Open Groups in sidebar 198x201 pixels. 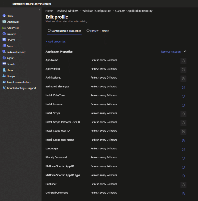pos(11,76)
